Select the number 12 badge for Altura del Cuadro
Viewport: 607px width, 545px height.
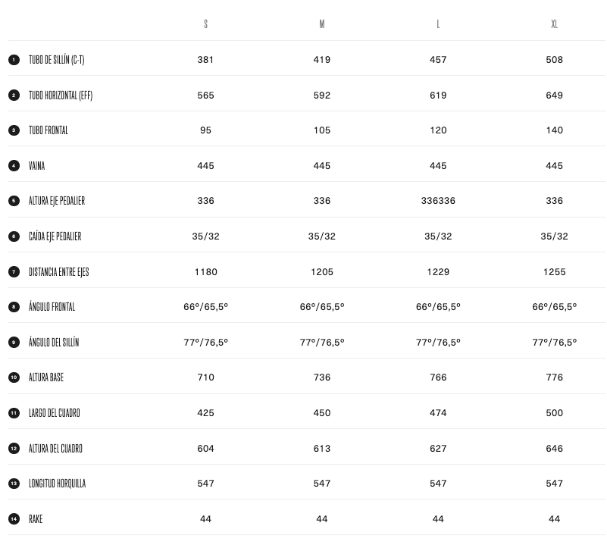point(14,448)
